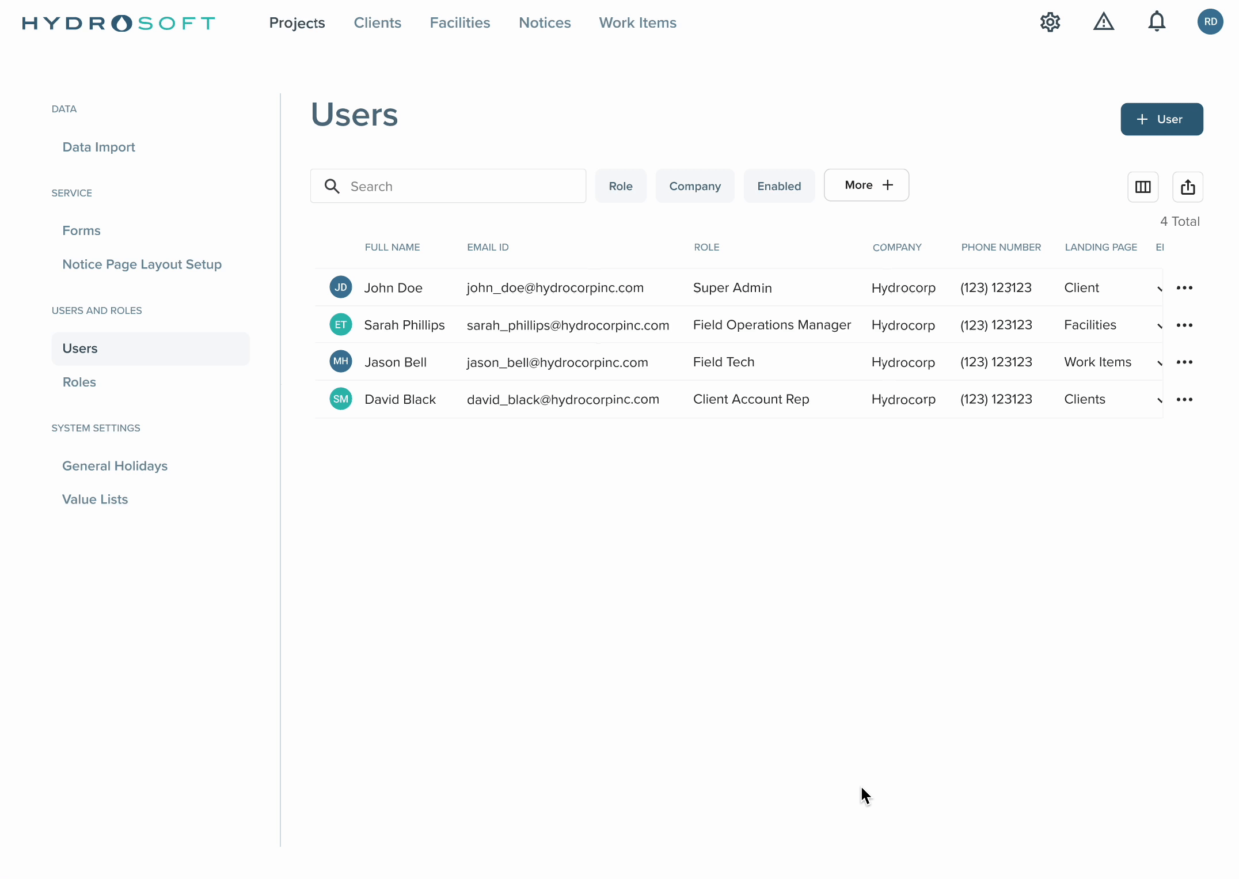1239x879 pixels.
Task: Open the settings gear icon
Action: [1050, 22]
